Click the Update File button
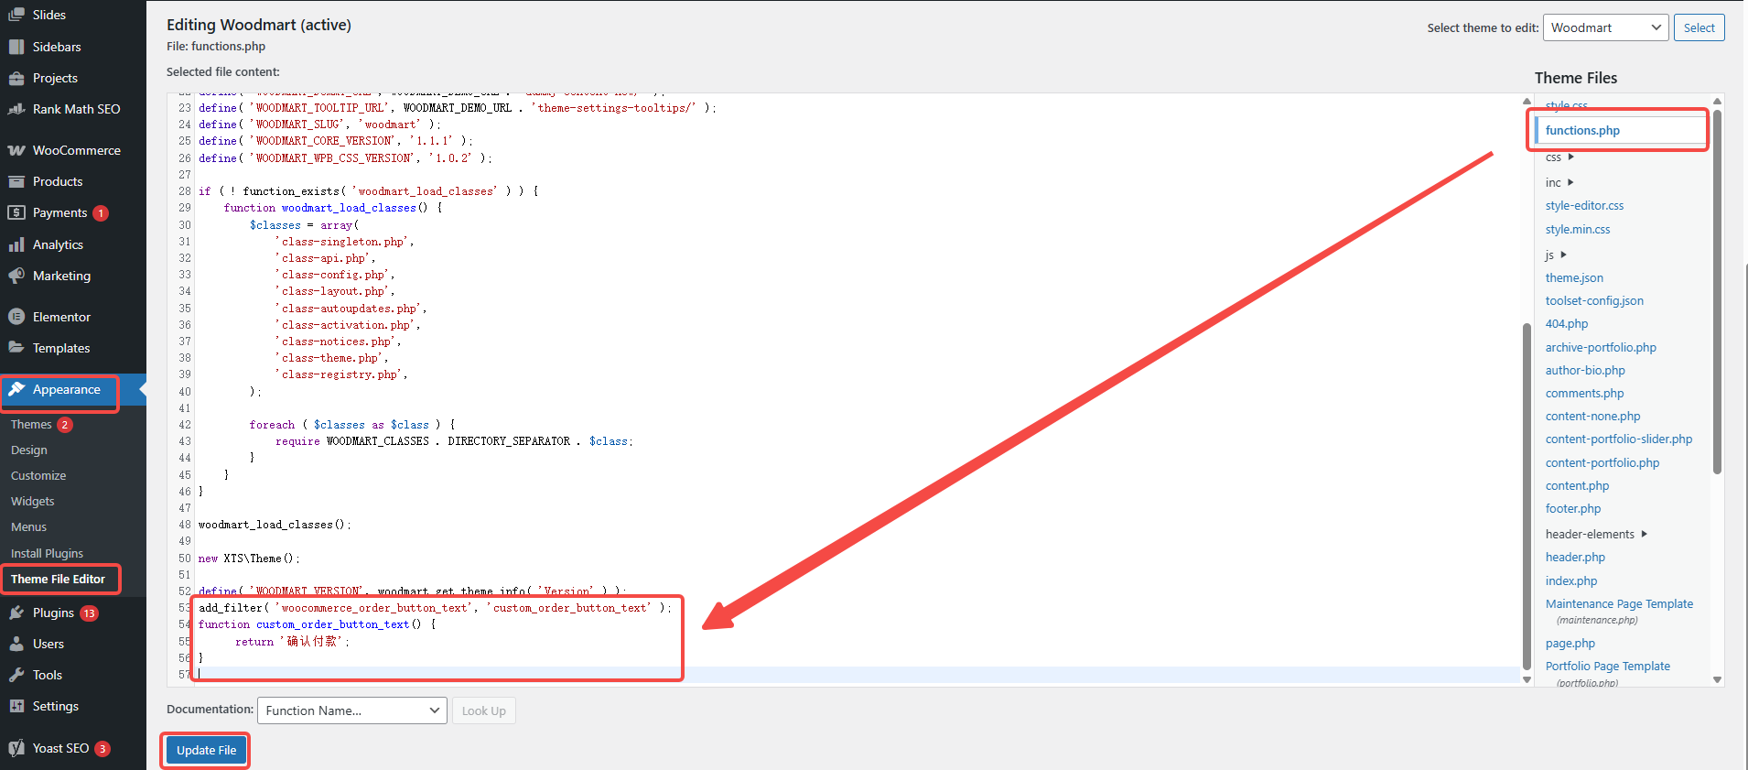 206,750
